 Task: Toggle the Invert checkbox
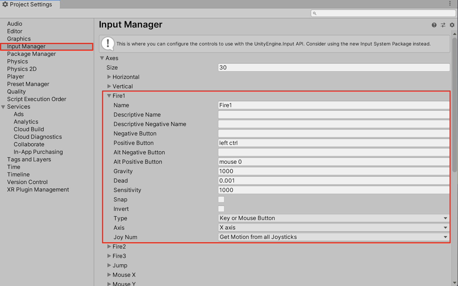(221, 209)
